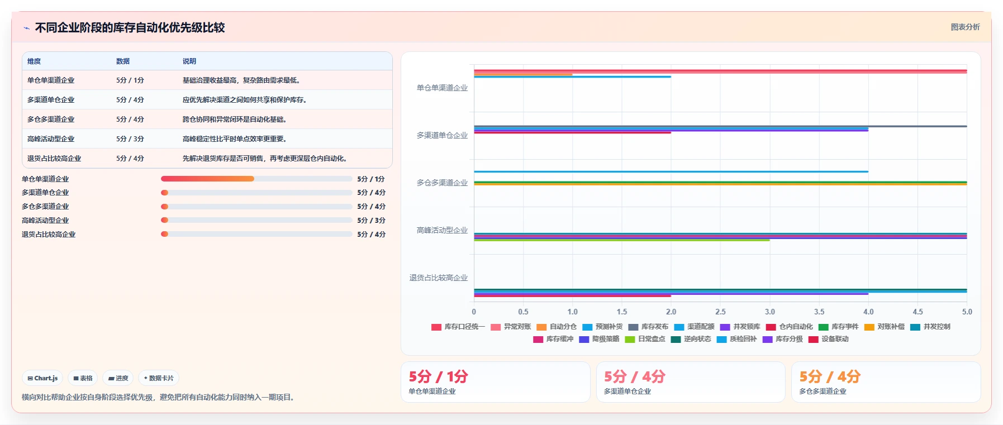Screen dimensions: 1003x425
Task: Click the 多渠道单仓企业 chart axis label
Action: click(442, 136)
